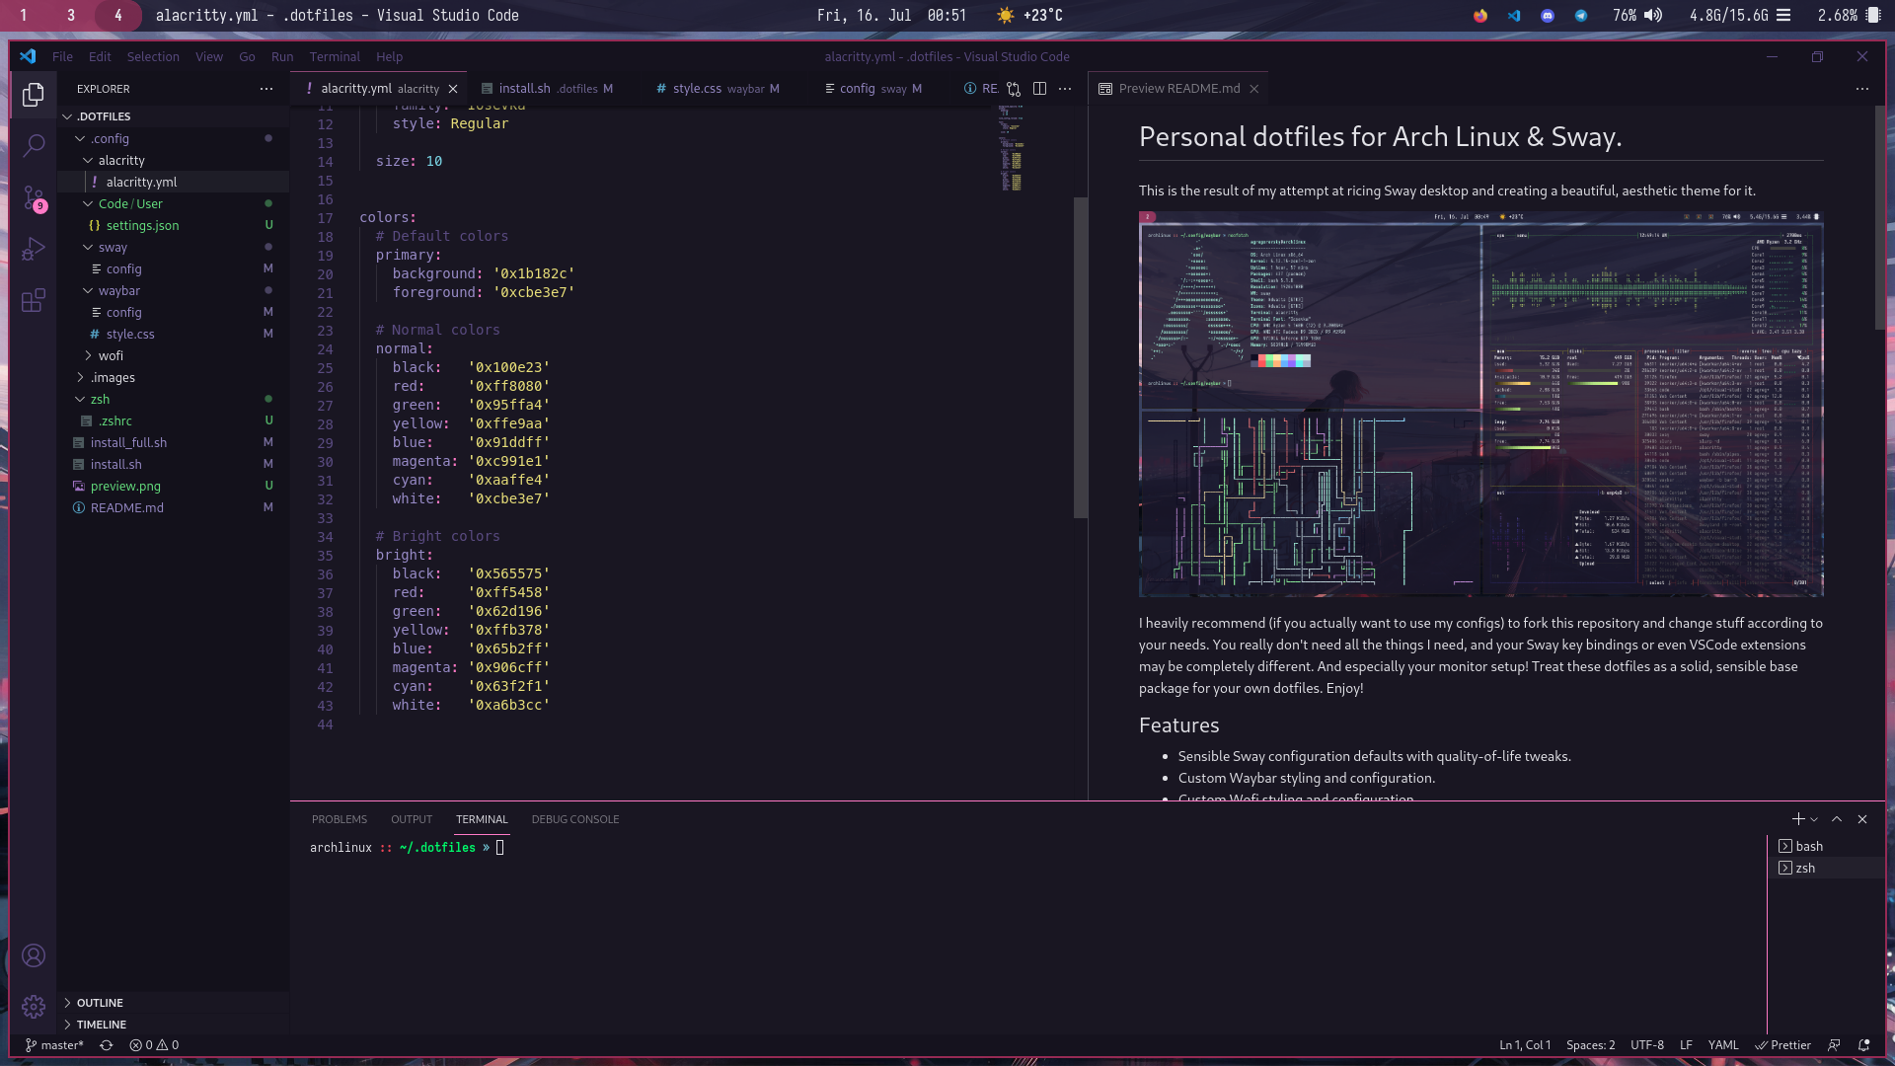Click the notifications bell in status bar
Viewport: 1895px width, 1066px height.
pyautogui.click(x=1863, y=1045)
